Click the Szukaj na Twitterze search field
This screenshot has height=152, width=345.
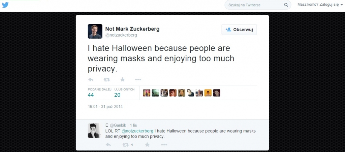pyautogui.click(x=254, y=5)
